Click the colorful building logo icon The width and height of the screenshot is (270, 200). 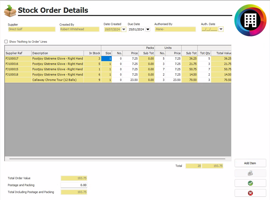point(250,20)
